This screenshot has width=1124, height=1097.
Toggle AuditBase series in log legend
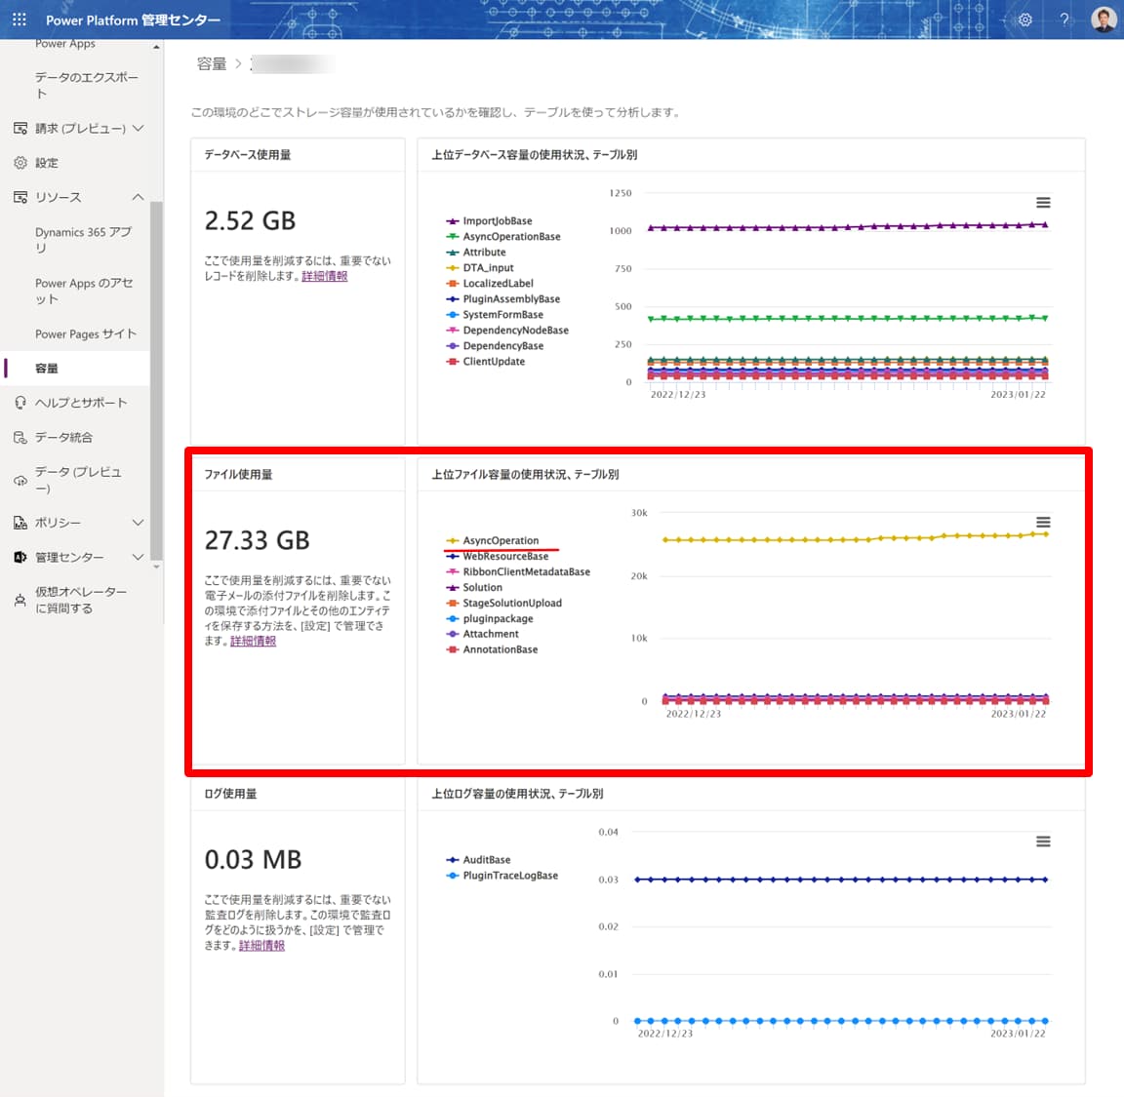click(478, 860)
